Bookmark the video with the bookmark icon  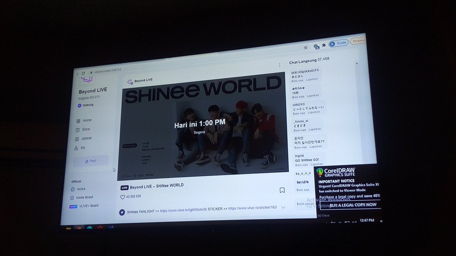click(x=282, y=190)
